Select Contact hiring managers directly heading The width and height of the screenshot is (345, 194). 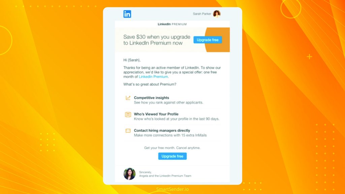162,130
